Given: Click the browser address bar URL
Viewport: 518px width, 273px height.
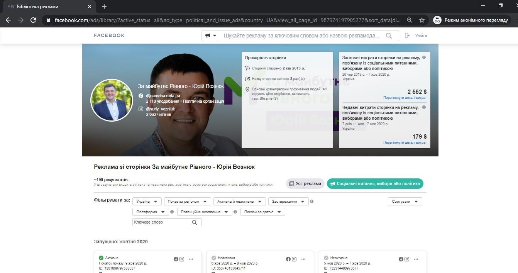Looking at the screenshot, I should 228,20.
